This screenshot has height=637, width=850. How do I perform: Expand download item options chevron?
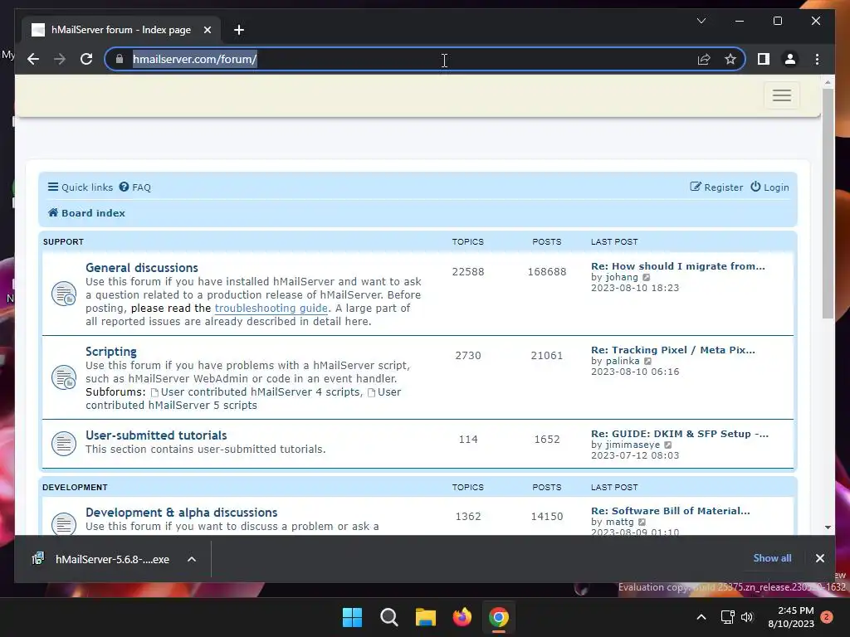192,559
